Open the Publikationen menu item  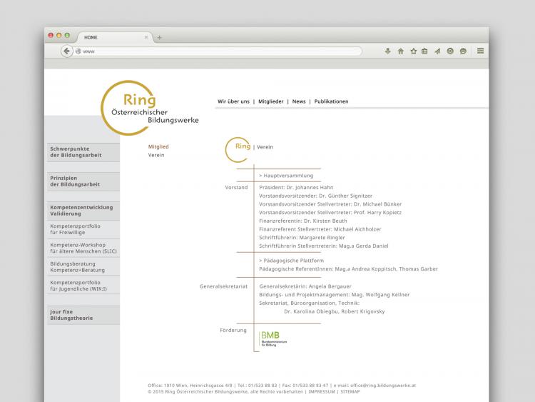click(x=331, y=101)
